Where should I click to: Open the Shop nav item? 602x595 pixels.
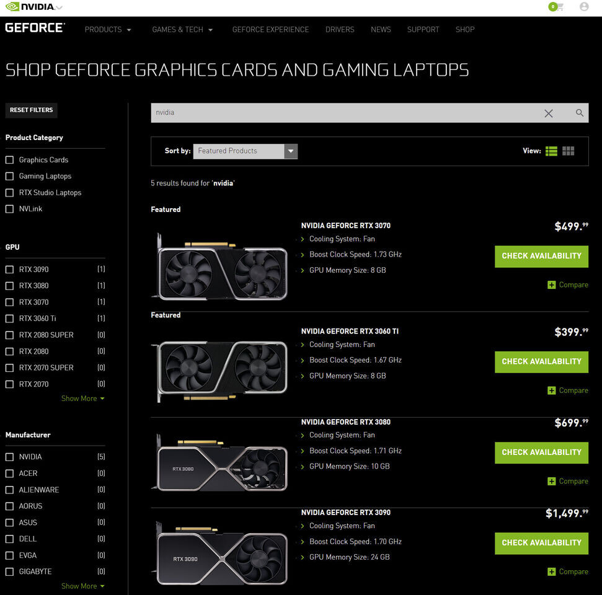click(x=465, y=30)
